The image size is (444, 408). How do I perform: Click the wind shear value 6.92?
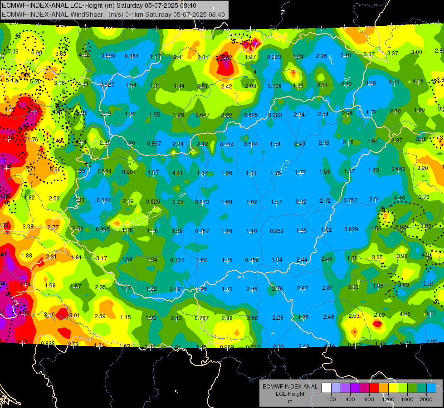pos(401,227)
